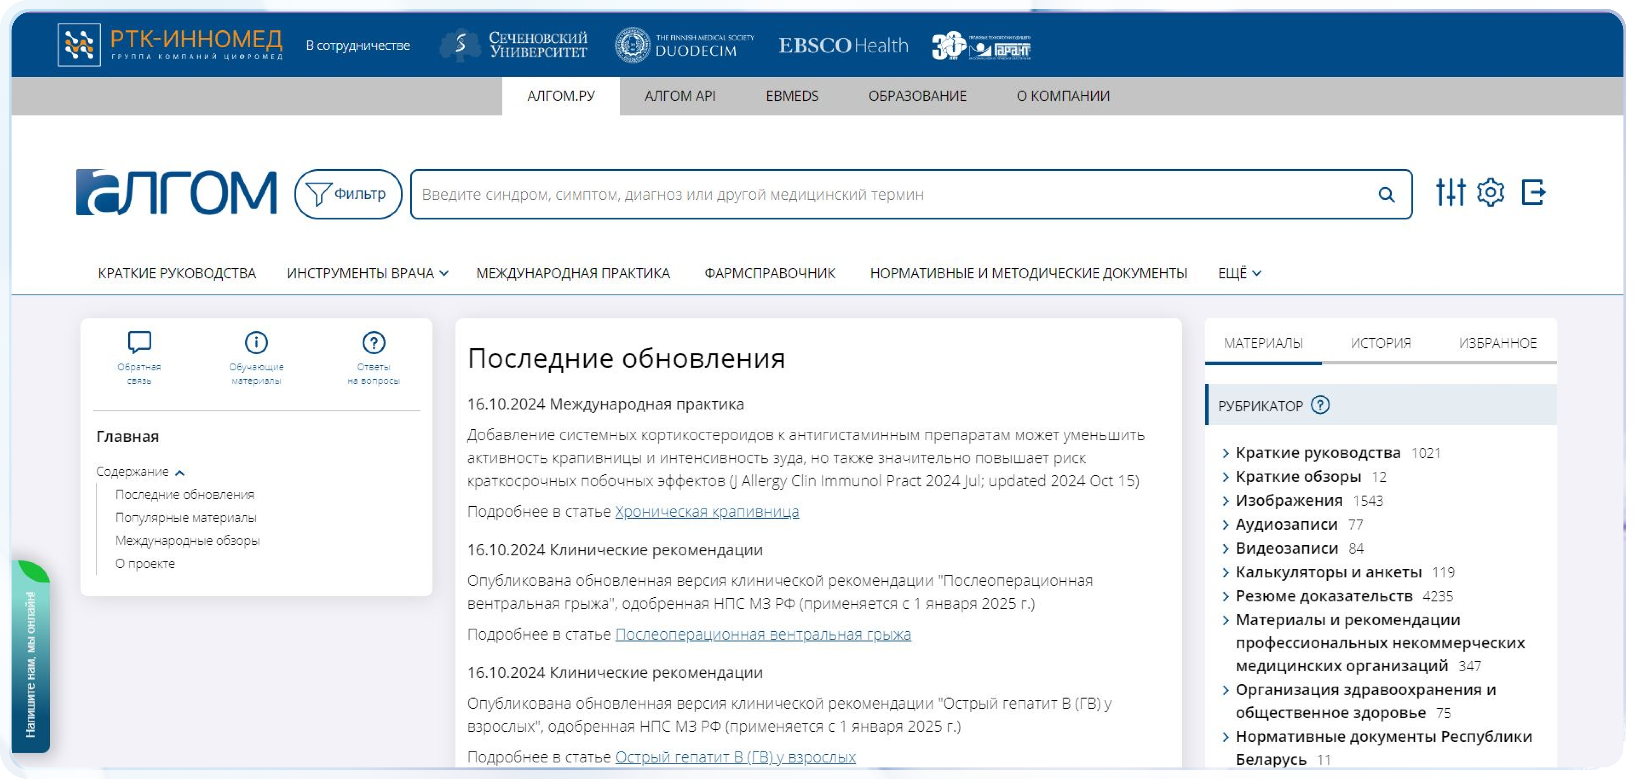This screenshot has height=779, width=1635.
Task: Open the Duodecim partner logo
Action: [x=684, y=45]
